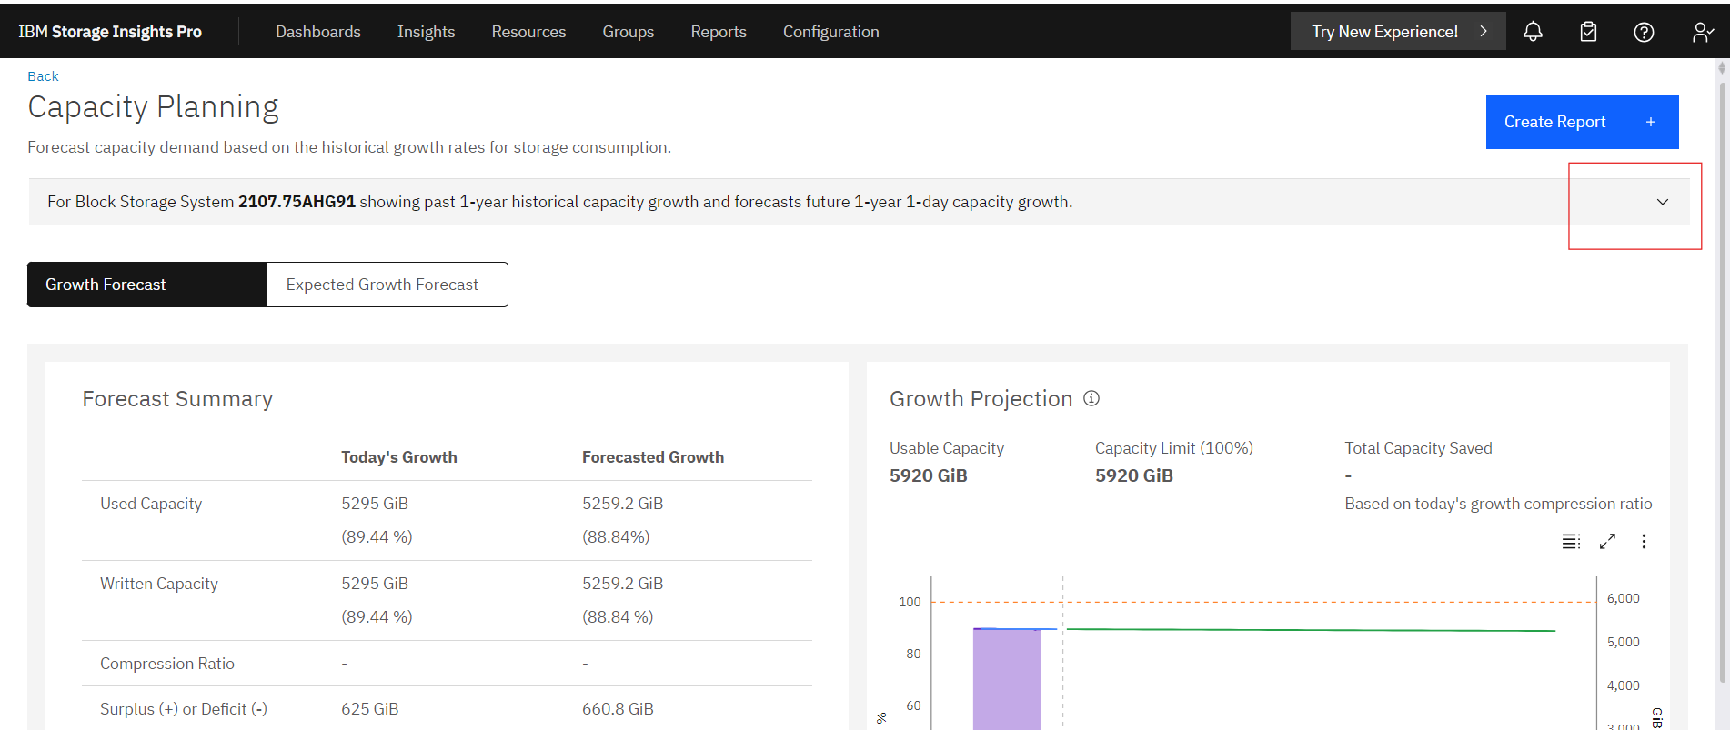This screenshot has width=1730, height=730.
Task: Click the 2107.75AHG91 storage system name
Action: (297, 202)
